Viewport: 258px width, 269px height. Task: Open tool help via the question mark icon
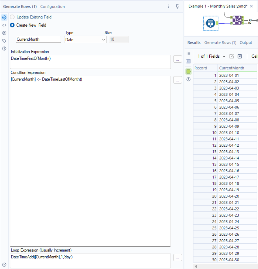pyautogui.click(x=4, y=48)
